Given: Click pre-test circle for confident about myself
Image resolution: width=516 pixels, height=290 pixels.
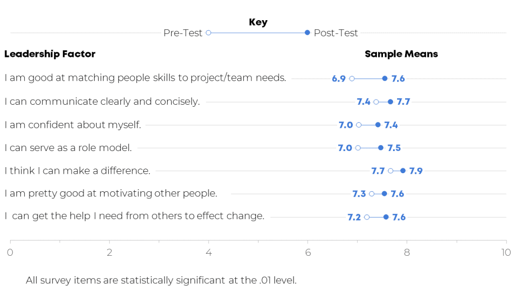Looking at the screenshot, I should click(x=359, y=125).
